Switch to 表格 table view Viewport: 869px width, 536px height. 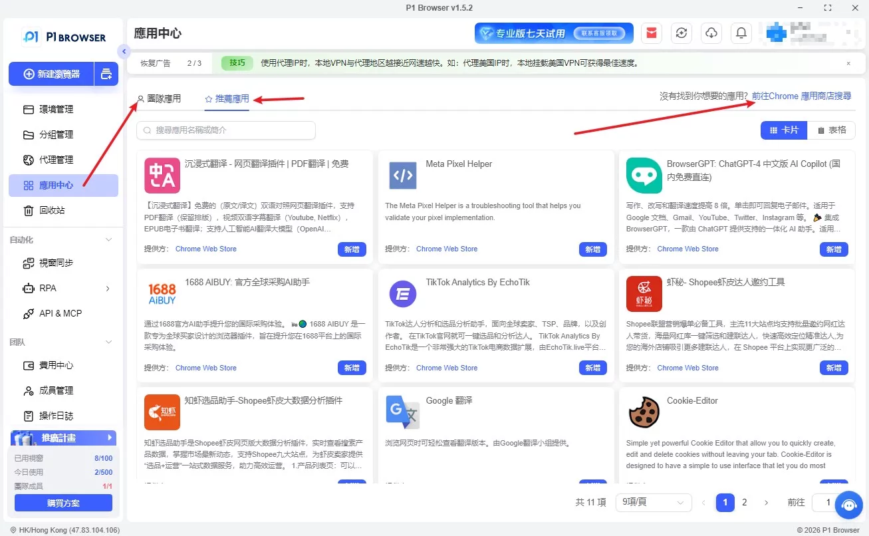[831, 130]
